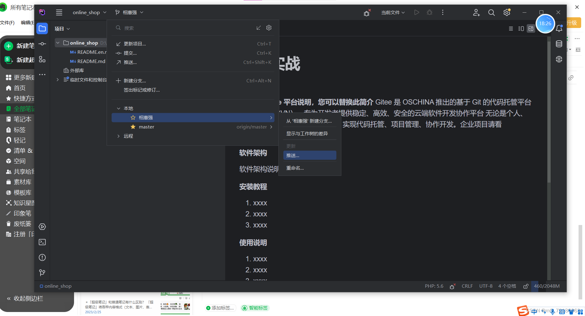Open the Commit tool window
This screenshot has width=585, height=316.
pos(42,44)
